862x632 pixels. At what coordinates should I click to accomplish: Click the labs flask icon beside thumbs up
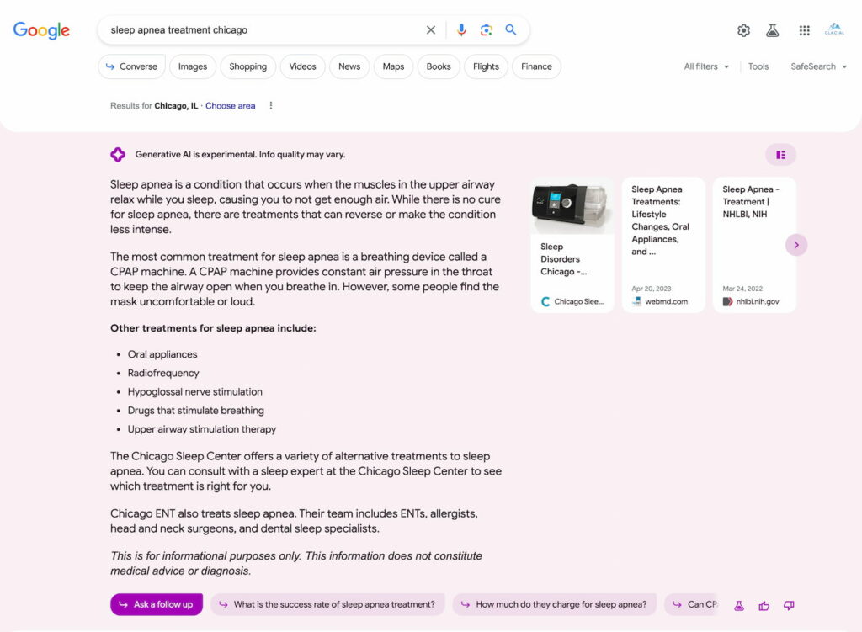(x=739, y=606)
